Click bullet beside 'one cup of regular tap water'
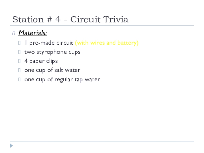 click(x=20, y=79)
